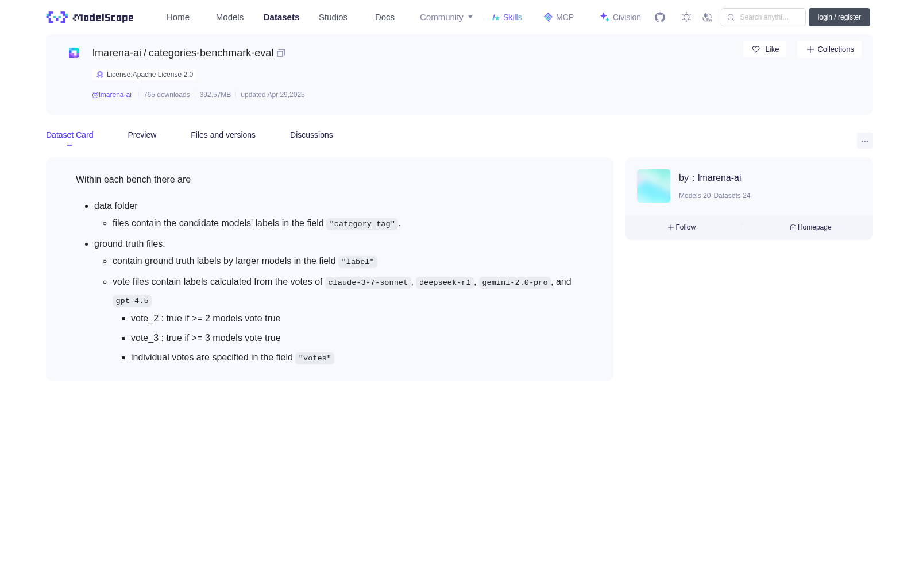Click the deepseek-r1 code text

pos(445,282)
